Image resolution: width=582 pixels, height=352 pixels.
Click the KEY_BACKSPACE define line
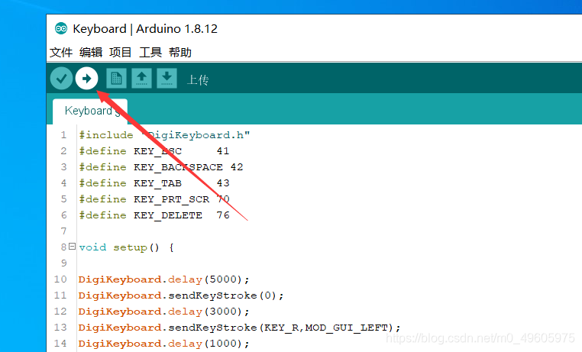coord(160,167)
